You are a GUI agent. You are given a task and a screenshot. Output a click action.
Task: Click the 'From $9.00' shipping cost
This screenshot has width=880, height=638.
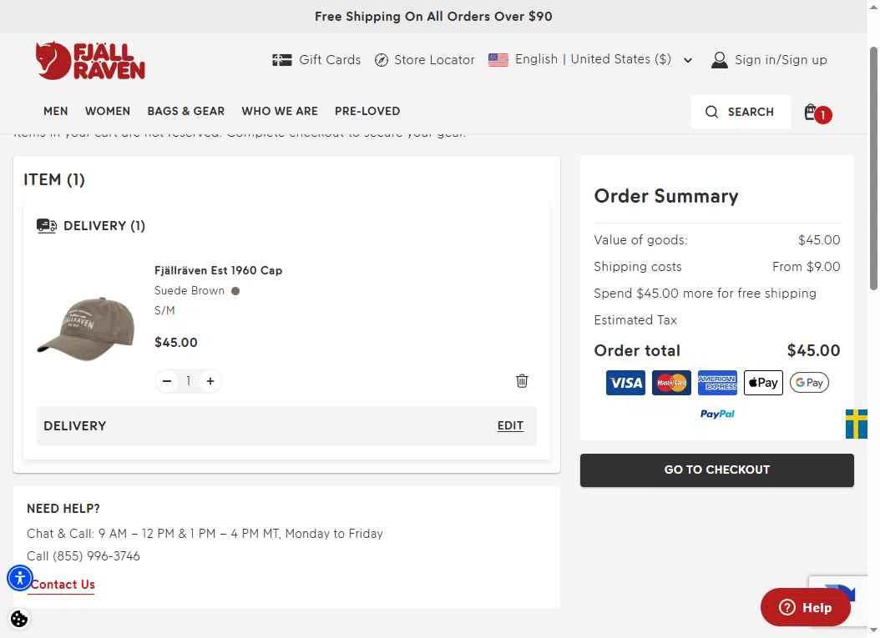[x=806, y=267]
